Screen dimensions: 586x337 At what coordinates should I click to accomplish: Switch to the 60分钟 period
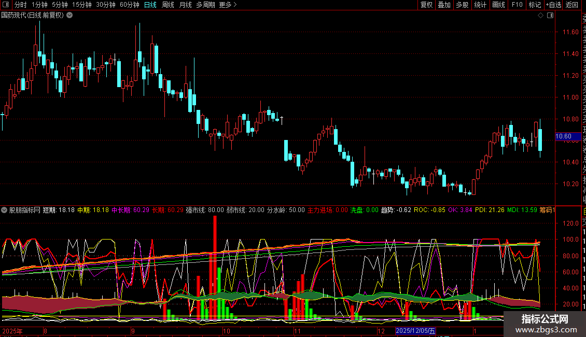click(x=129, y=5)
